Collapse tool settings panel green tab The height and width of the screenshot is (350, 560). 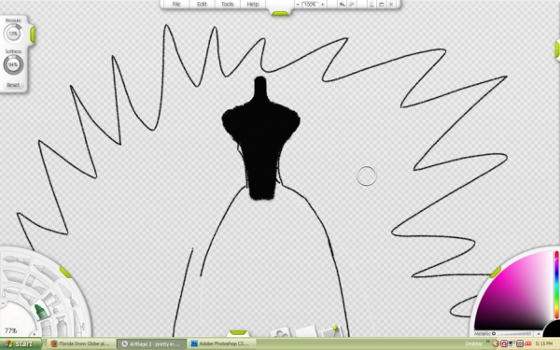coord(33,35)
